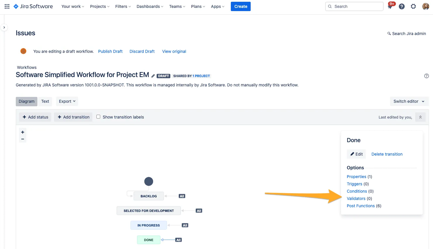
Task: Click the workflow help icon at right
Action: pyautogui.click(x=426, y=76)
